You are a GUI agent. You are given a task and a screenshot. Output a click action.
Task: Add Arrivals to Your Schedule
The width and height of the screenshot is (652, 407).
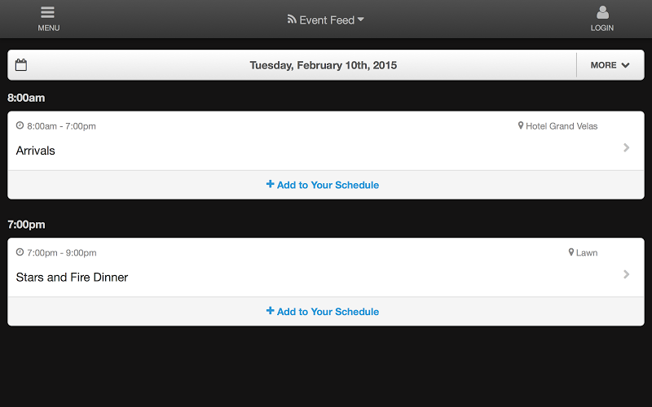tap(323, 185)
